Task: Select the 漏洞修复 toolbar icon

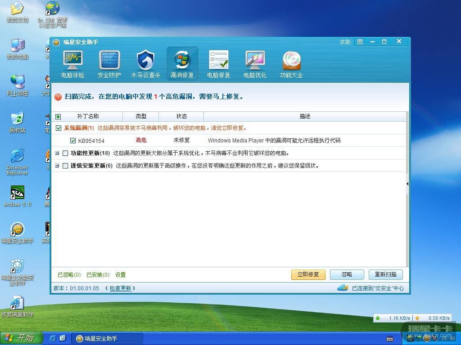Action: click(182, 64)
